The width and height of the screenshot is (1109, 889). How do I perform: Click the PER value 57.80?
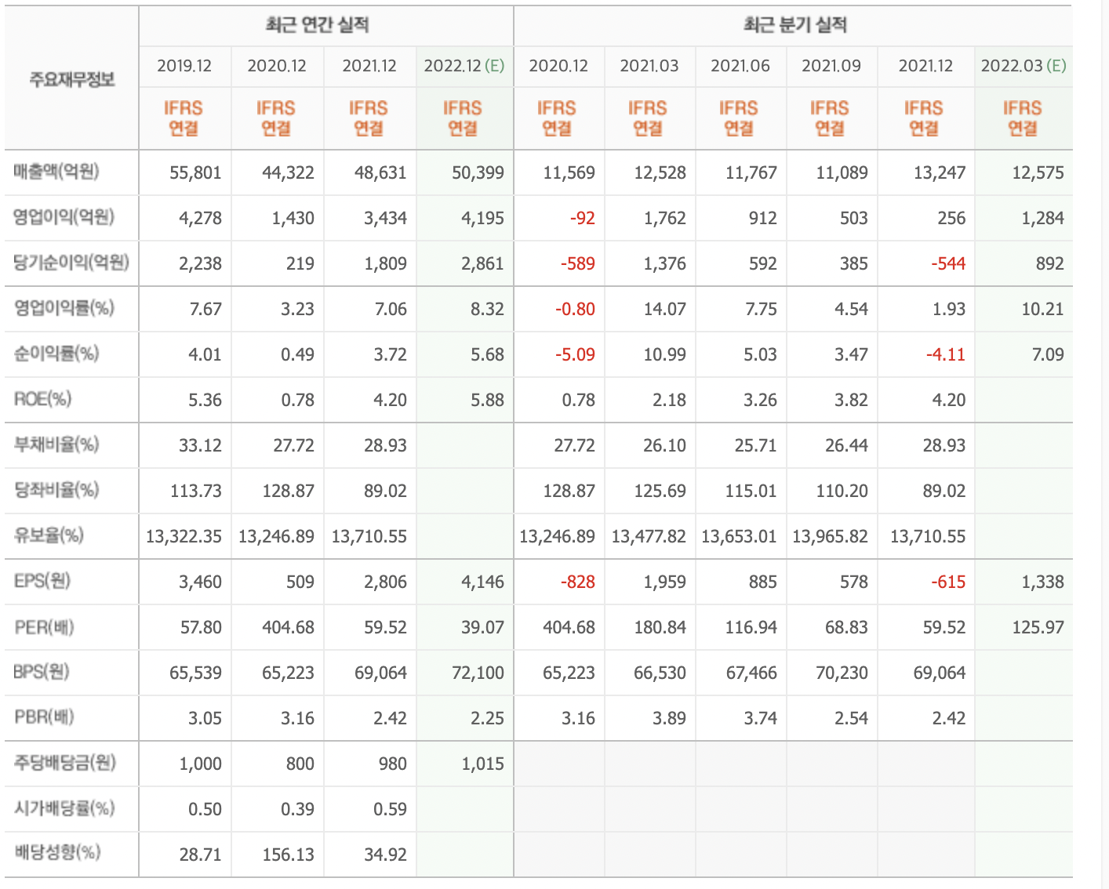tap(200, 627)
